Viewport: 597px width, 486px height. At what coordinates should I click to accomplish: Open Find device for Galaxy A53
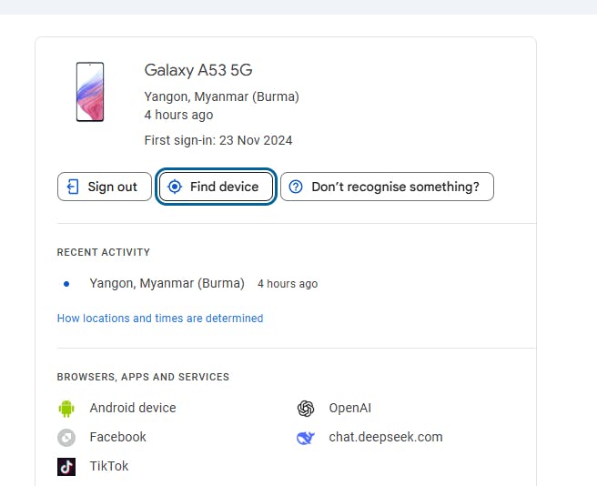pyautogui.click(x=216, y=187)
